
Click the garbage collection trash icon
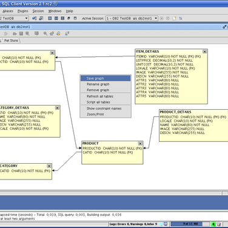(219, 224)
